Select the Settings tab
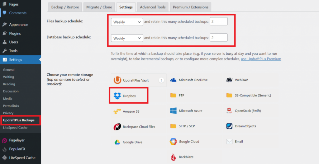This screenshot has height=164, width=319. tap(126, 7)
